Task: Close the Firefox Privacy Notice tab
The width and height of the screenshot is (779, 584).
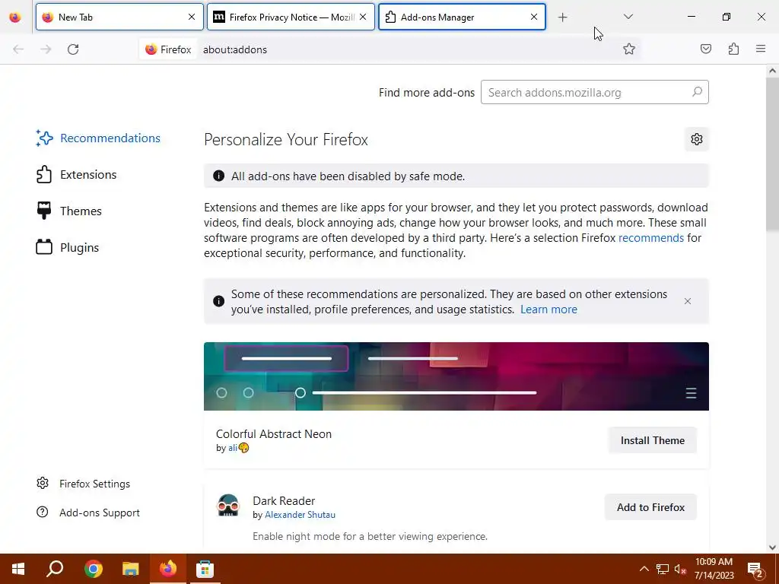Action: point(363,17)
